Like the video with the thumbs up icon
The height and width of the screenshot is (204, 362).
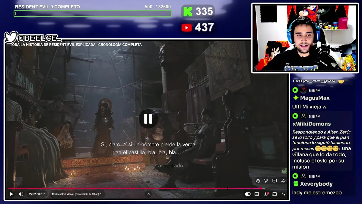pos(258,181)
